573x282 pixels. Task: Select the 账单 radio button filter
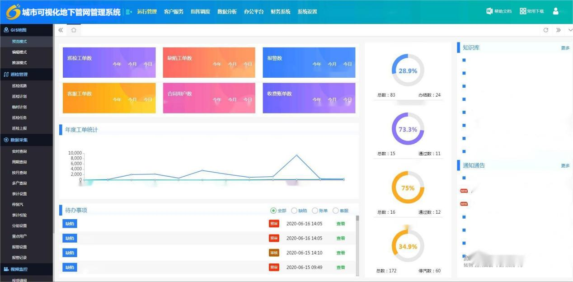click(315, 211)
